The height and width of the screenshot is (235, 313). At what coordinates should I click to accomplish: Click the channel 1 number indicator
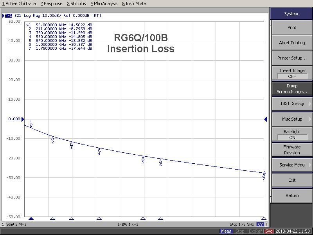(x=3, y=224)
